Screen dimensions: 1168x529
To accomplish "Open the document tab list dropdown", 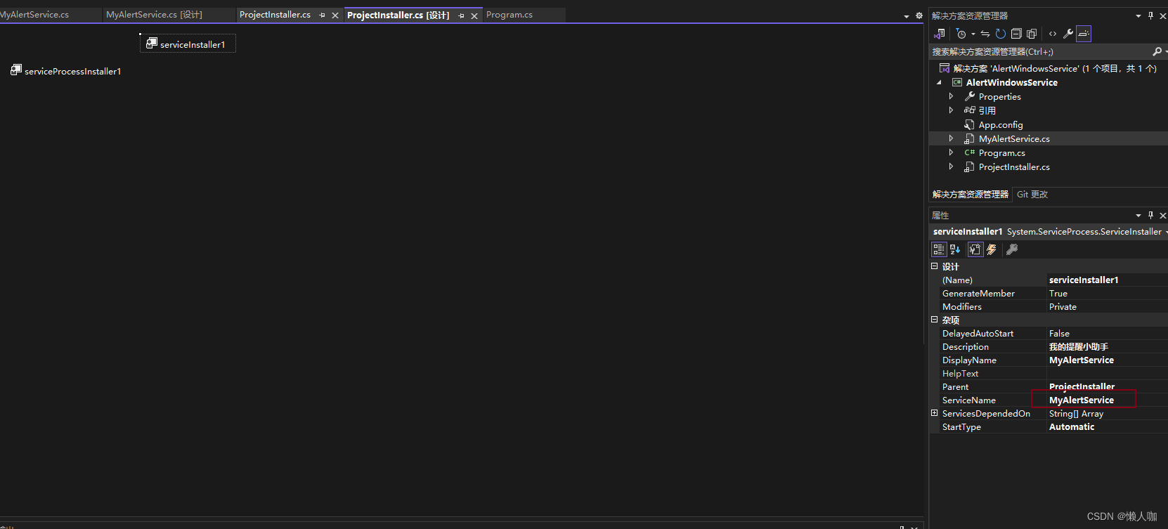I will [907, 15].
